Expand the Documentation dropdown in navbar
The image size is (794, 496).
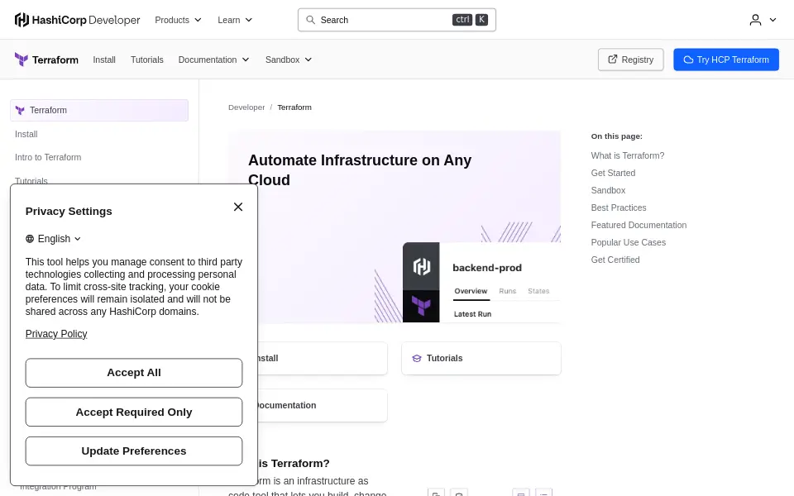pyautogui.click(x=213, y=60)
